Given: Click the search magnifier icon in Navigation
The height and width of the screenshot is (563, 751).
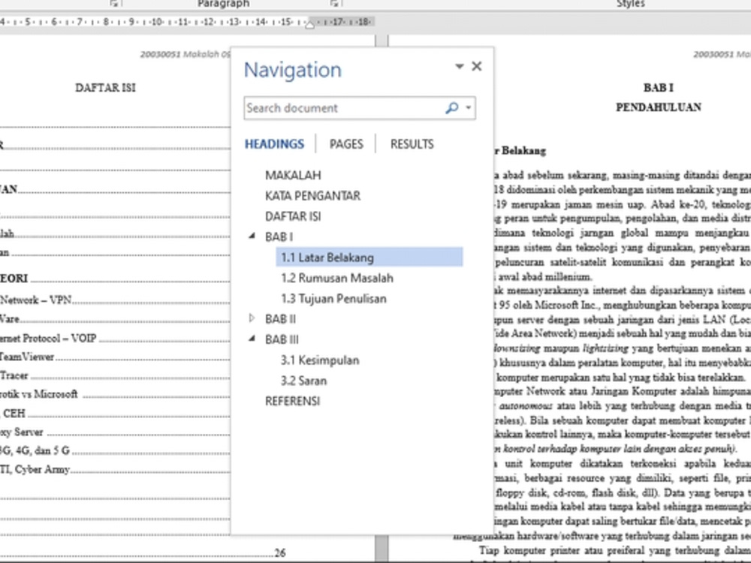Looking at the screenshot, I should pos(451,108).
